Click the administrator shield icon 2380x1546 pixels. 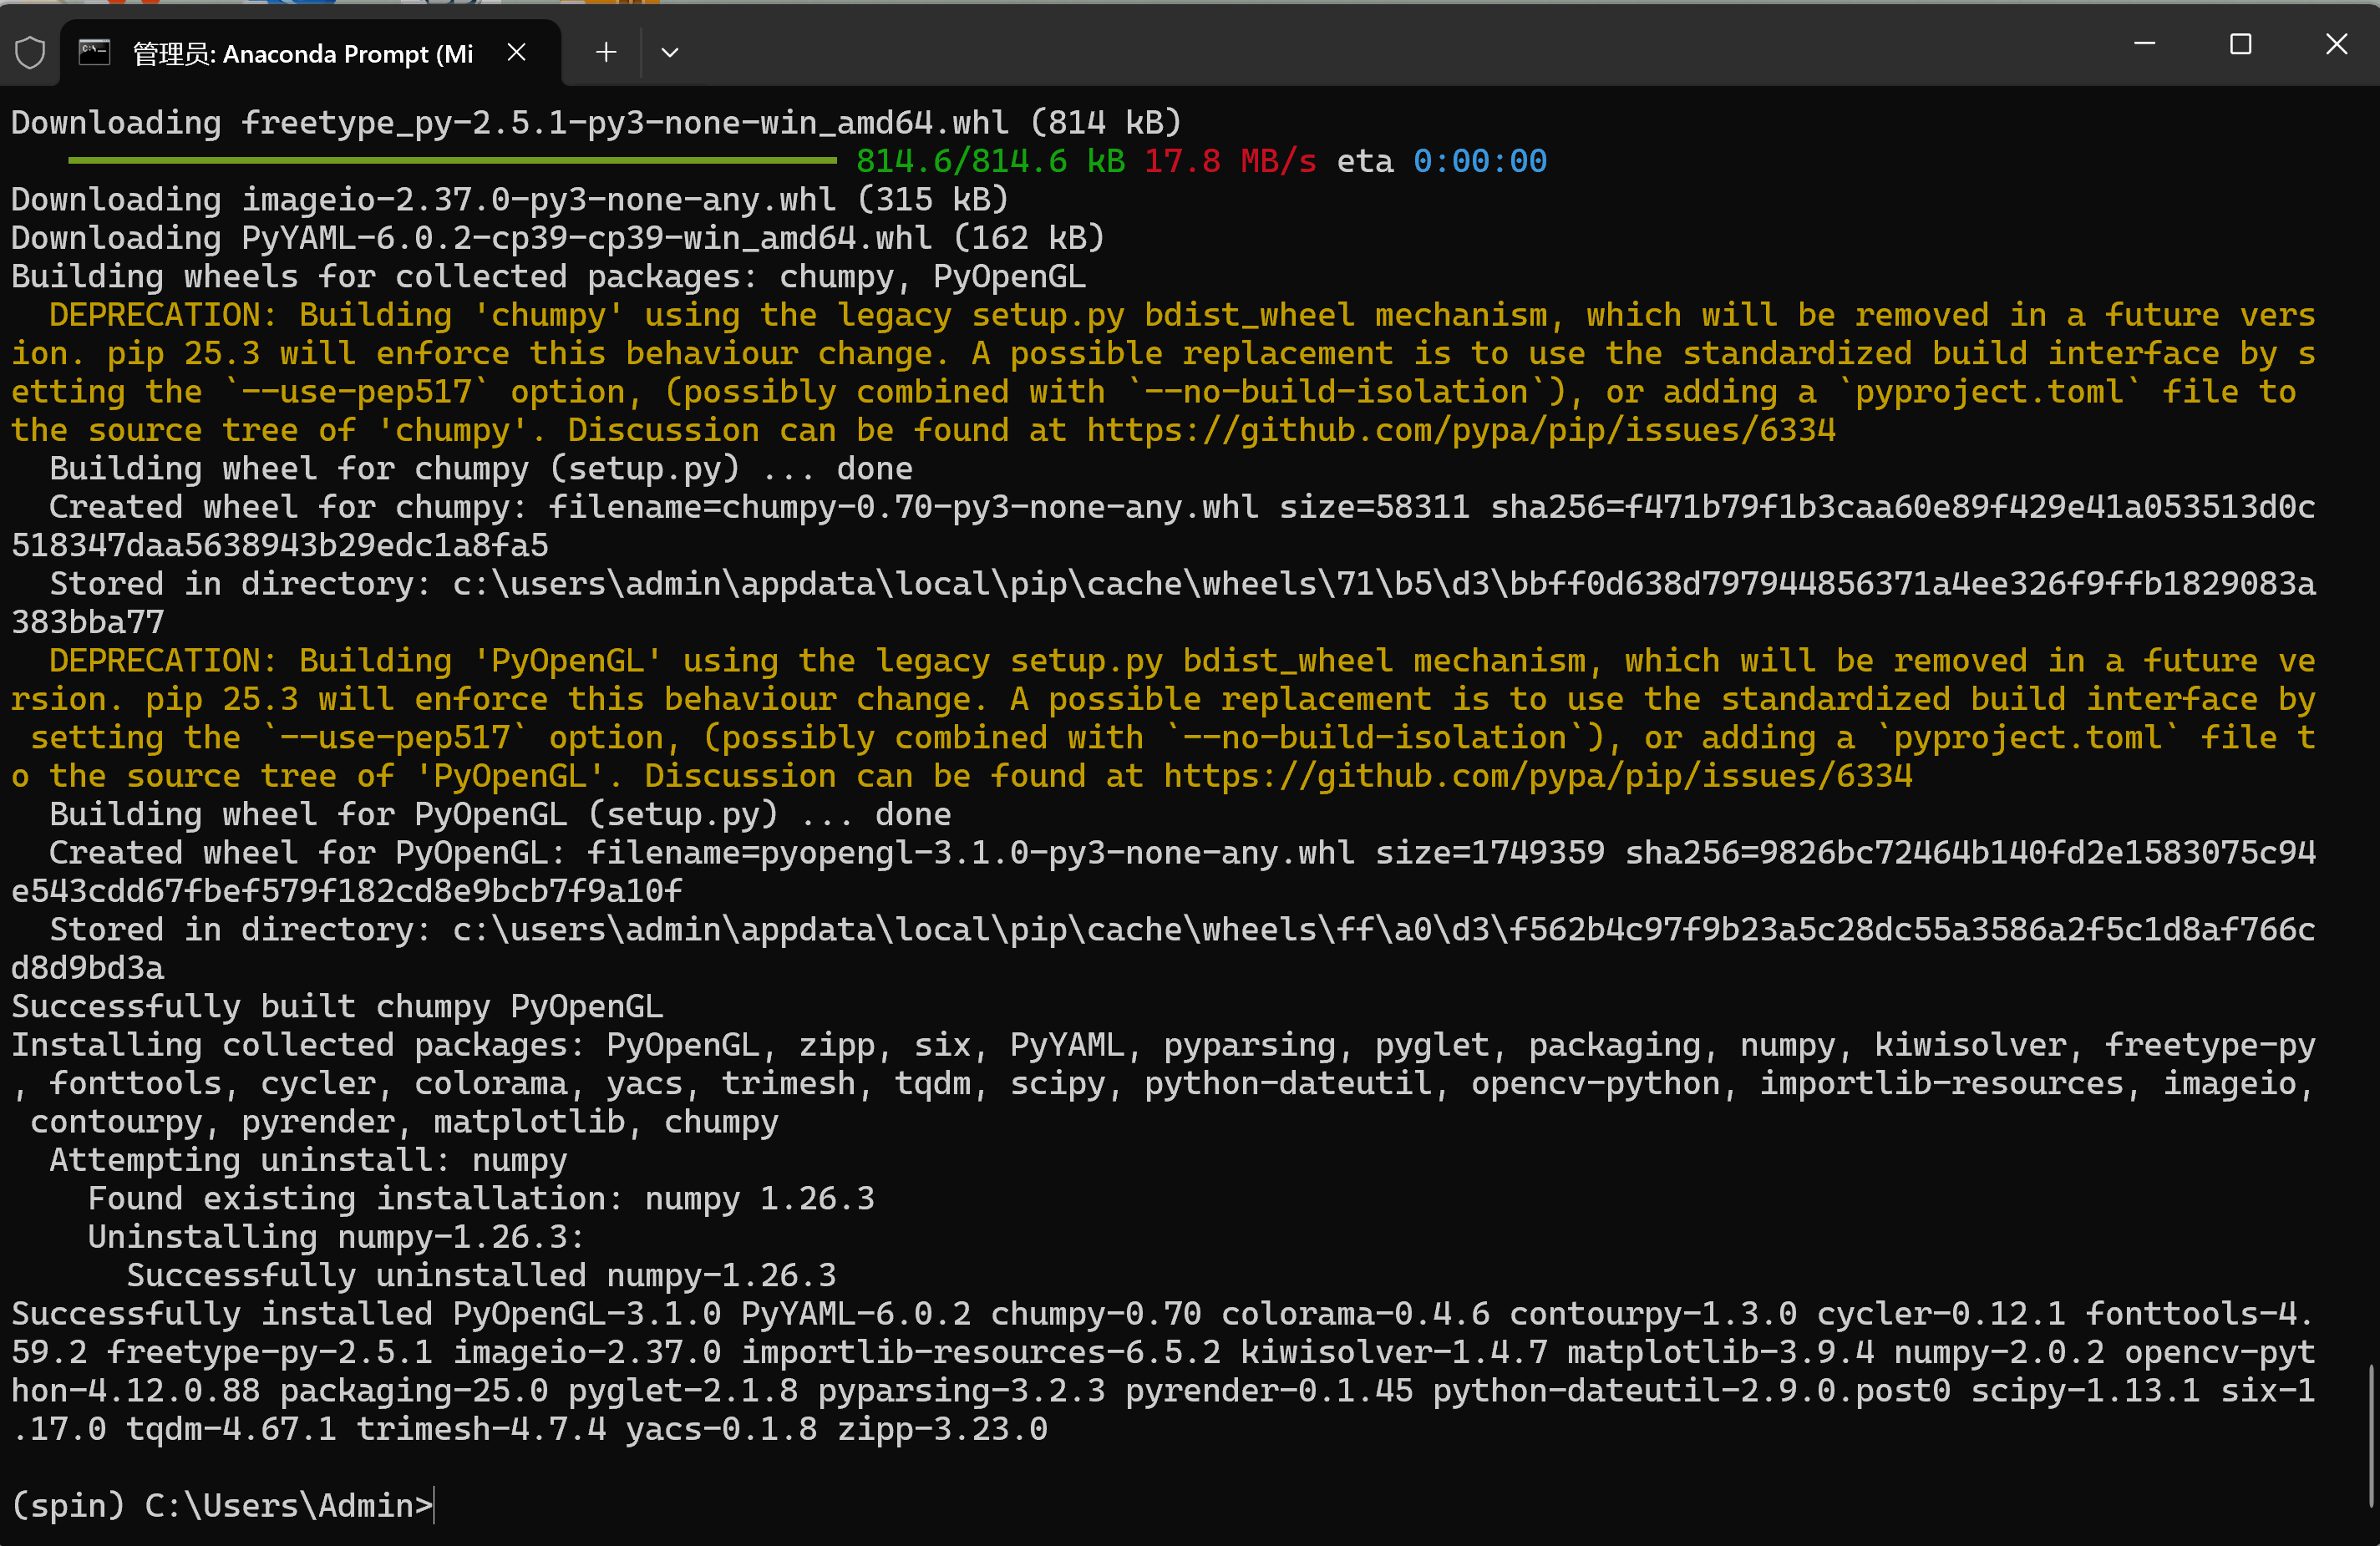click(x=30, y=52)
